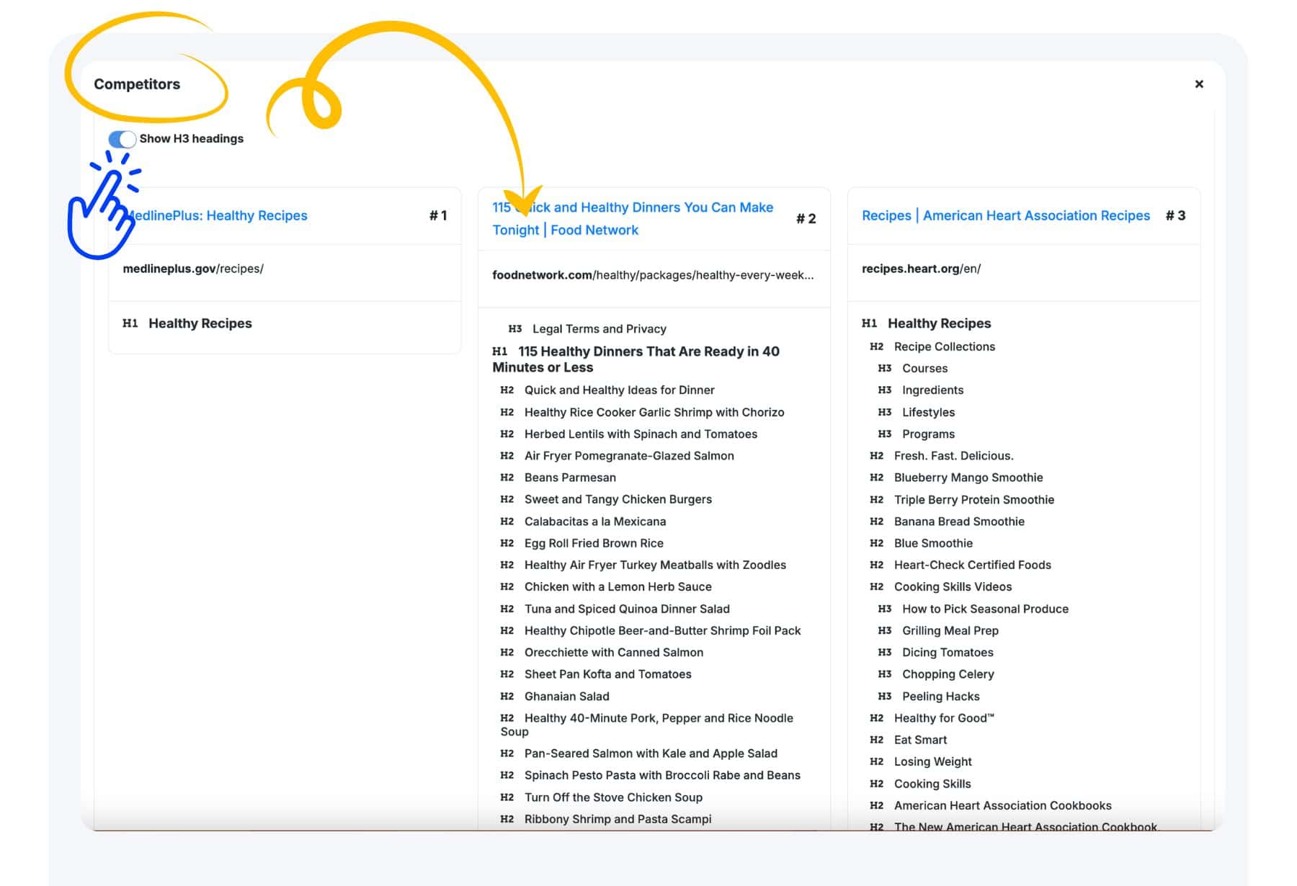
Task: Select the Dicing Tomatoes heading
Action: tap(948, 652)
